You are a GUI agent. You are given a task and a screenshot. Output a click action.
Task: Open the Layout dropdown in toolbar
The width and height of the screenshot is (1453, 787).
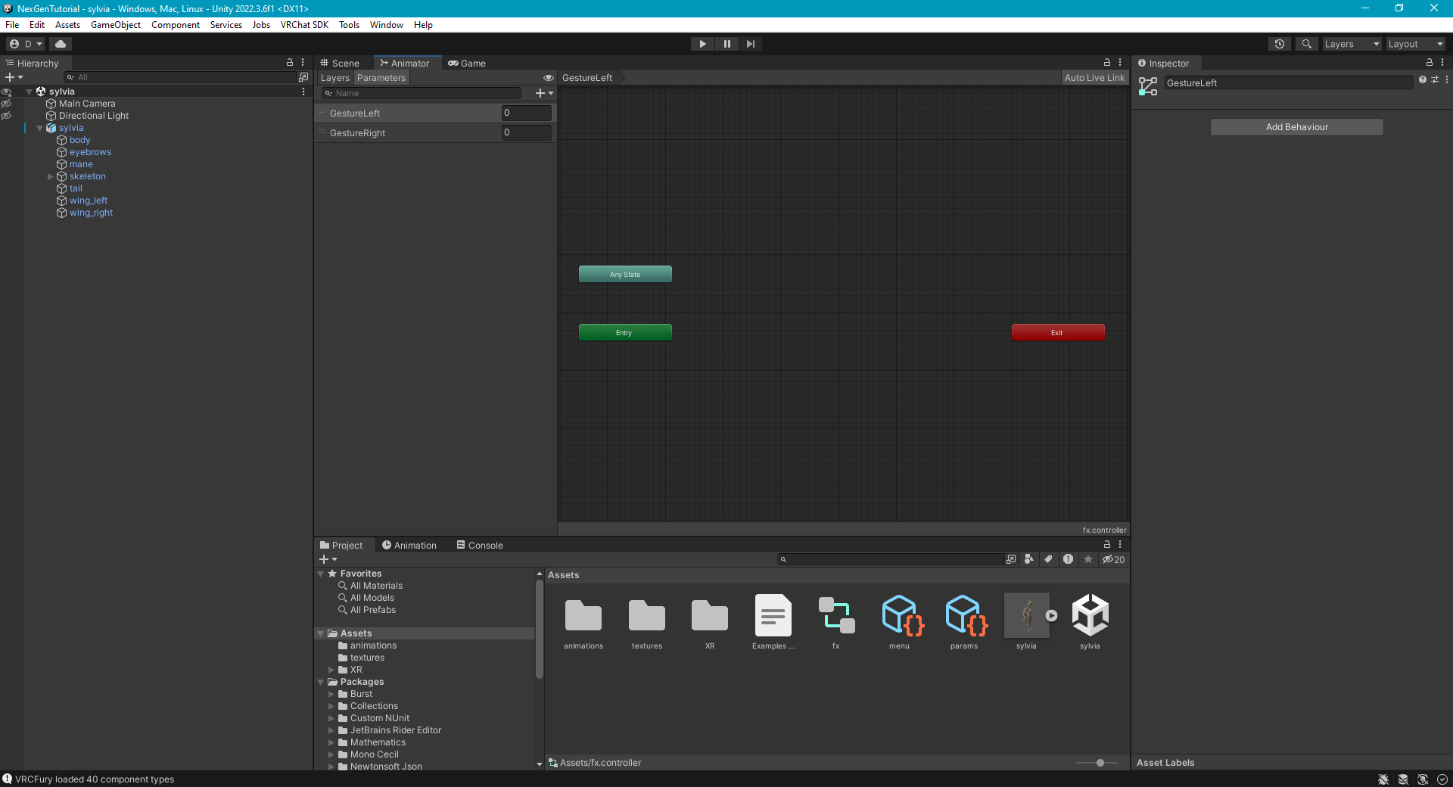coord(1415,44)
